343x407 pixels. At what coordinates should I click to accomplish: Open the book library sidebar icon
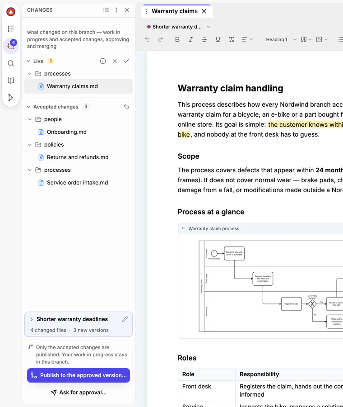(11, 80)
